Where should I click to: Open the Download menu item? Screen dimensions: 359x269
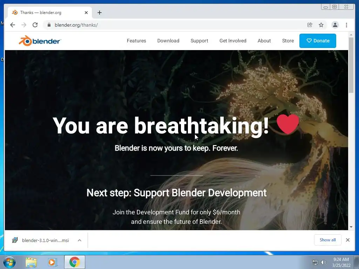coord(168,41)
